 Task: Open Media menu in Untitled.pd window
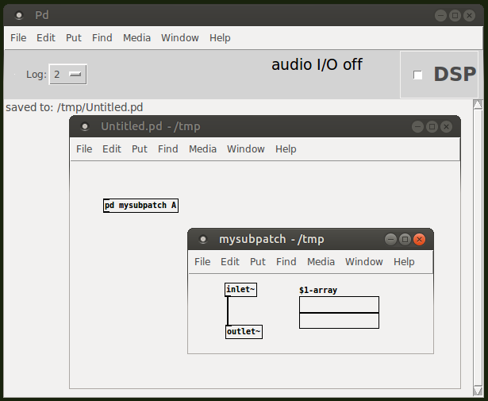tap(202, 148)
